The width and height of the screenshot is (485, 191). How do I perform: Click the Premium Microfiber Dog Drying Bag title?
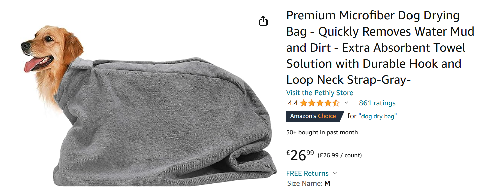click(x=380, y=48)
